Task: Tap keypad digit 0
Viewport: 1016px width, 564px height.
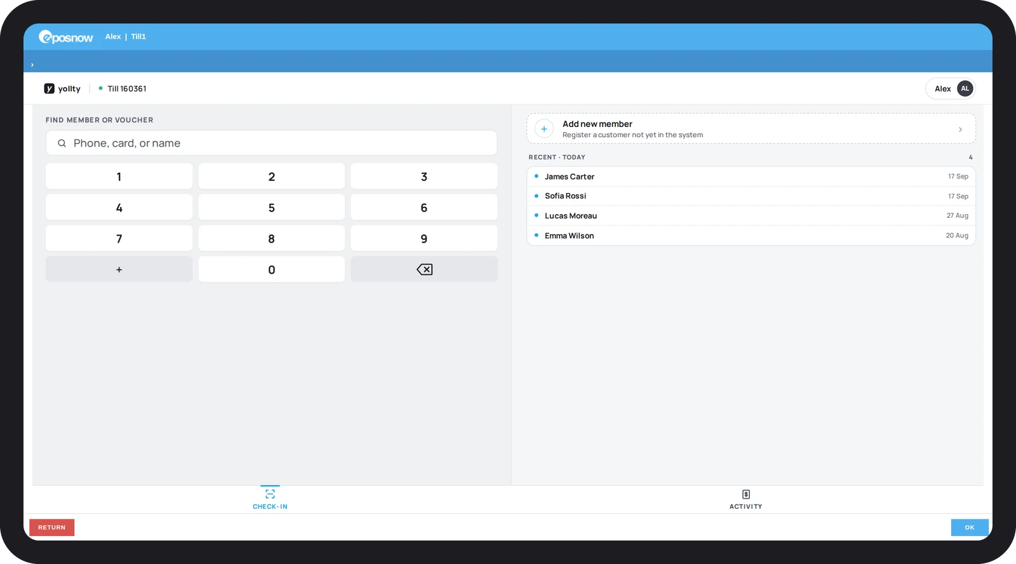Action: point(272,270)
